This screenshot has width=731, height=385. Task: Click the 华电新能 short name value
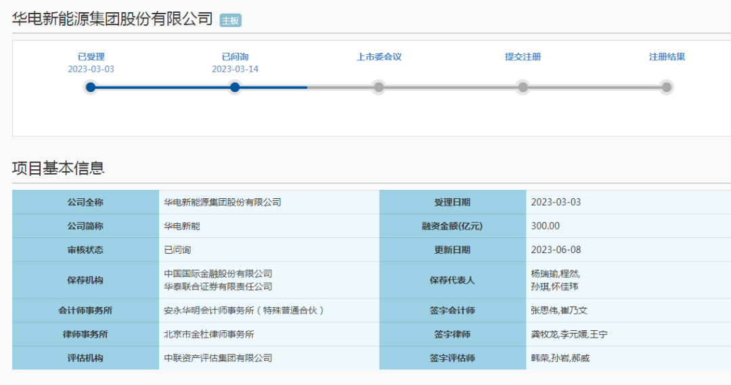182,226
